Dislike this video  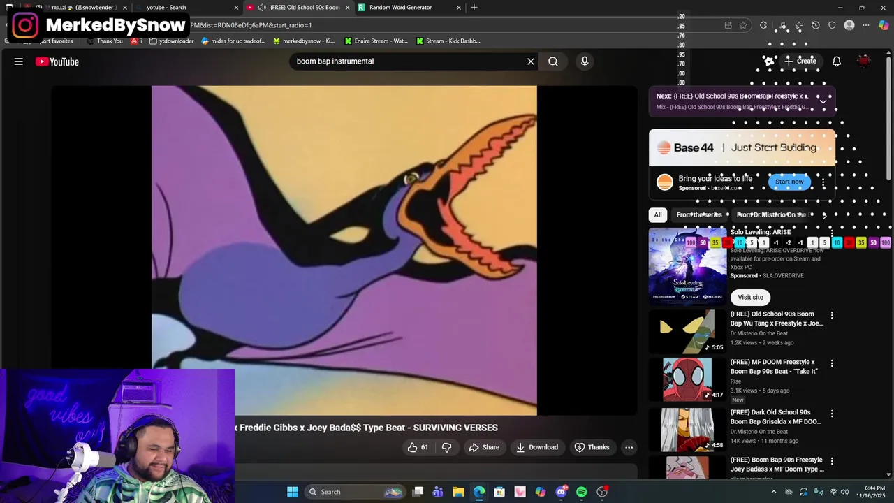(447, 447)
